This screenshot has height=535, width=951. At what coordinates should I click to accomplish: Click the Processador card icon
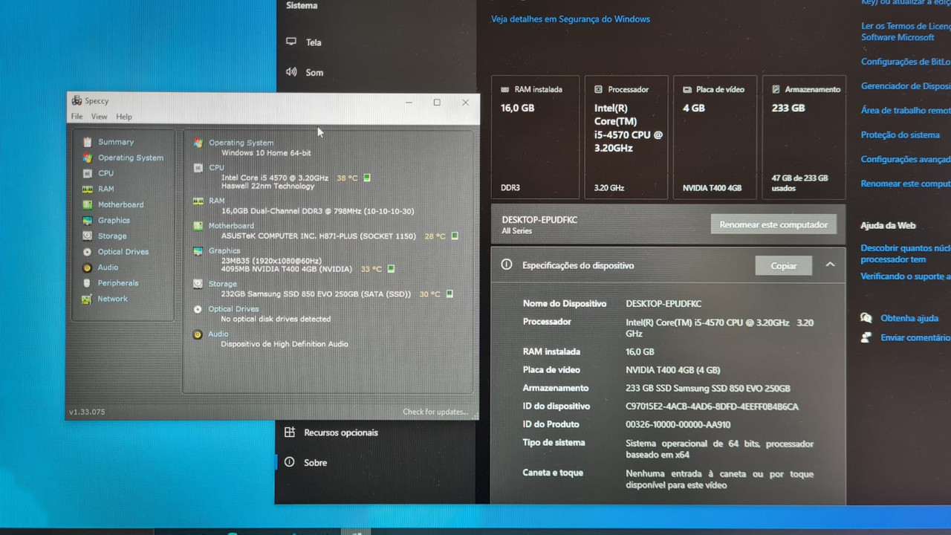click(599, 89)
